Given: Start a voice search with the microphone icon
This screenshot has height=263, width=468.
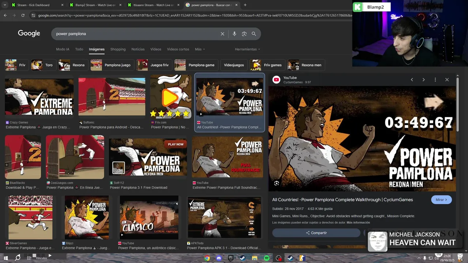Looking at the screenshot, I should [x=234, y=34].
